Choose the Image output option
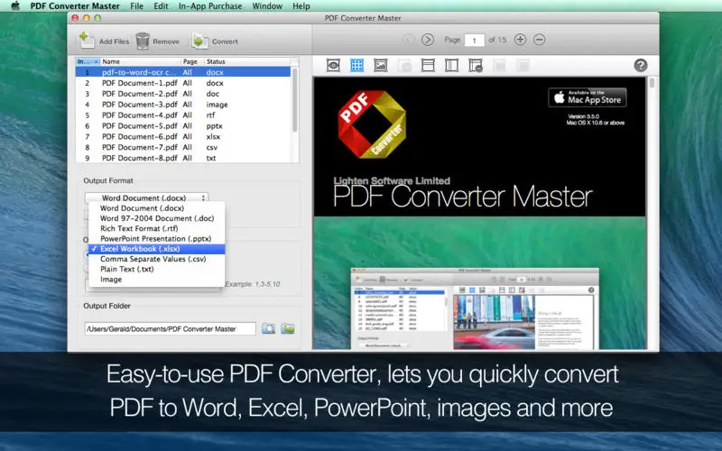The width and height of the screenshot is (722, 451). [156, 279]
